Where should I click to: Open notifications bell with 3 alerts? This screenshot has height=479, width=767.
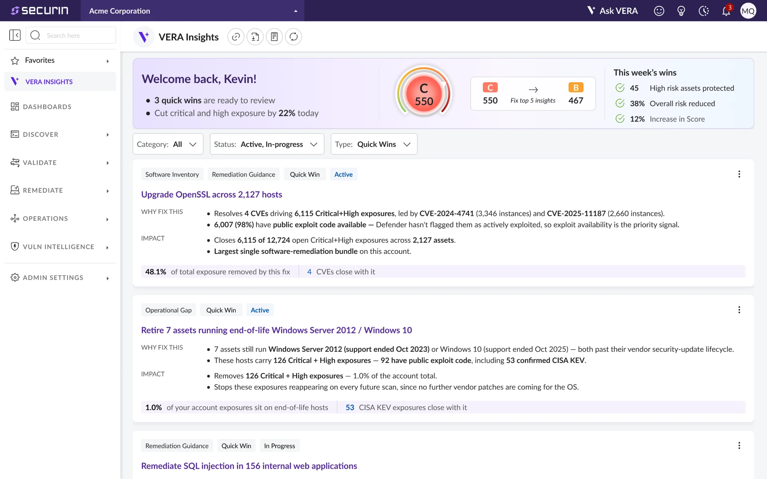click(726, 11)
